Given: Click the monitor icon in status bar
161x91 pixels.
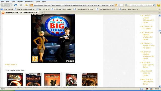Looking at the screenshot, I should click(151, 89).
